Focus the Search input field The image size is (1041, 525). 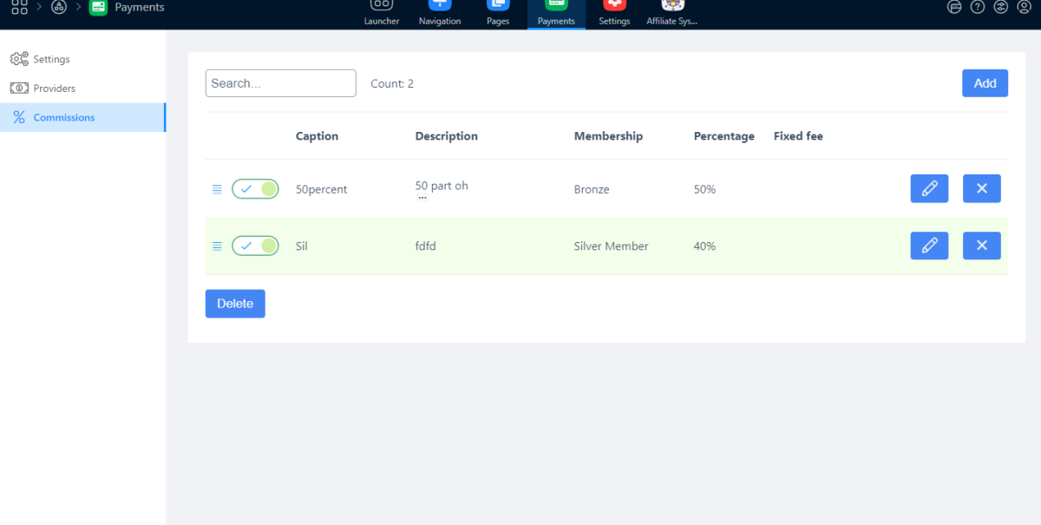pyautogui.click(x=280, y=83)
